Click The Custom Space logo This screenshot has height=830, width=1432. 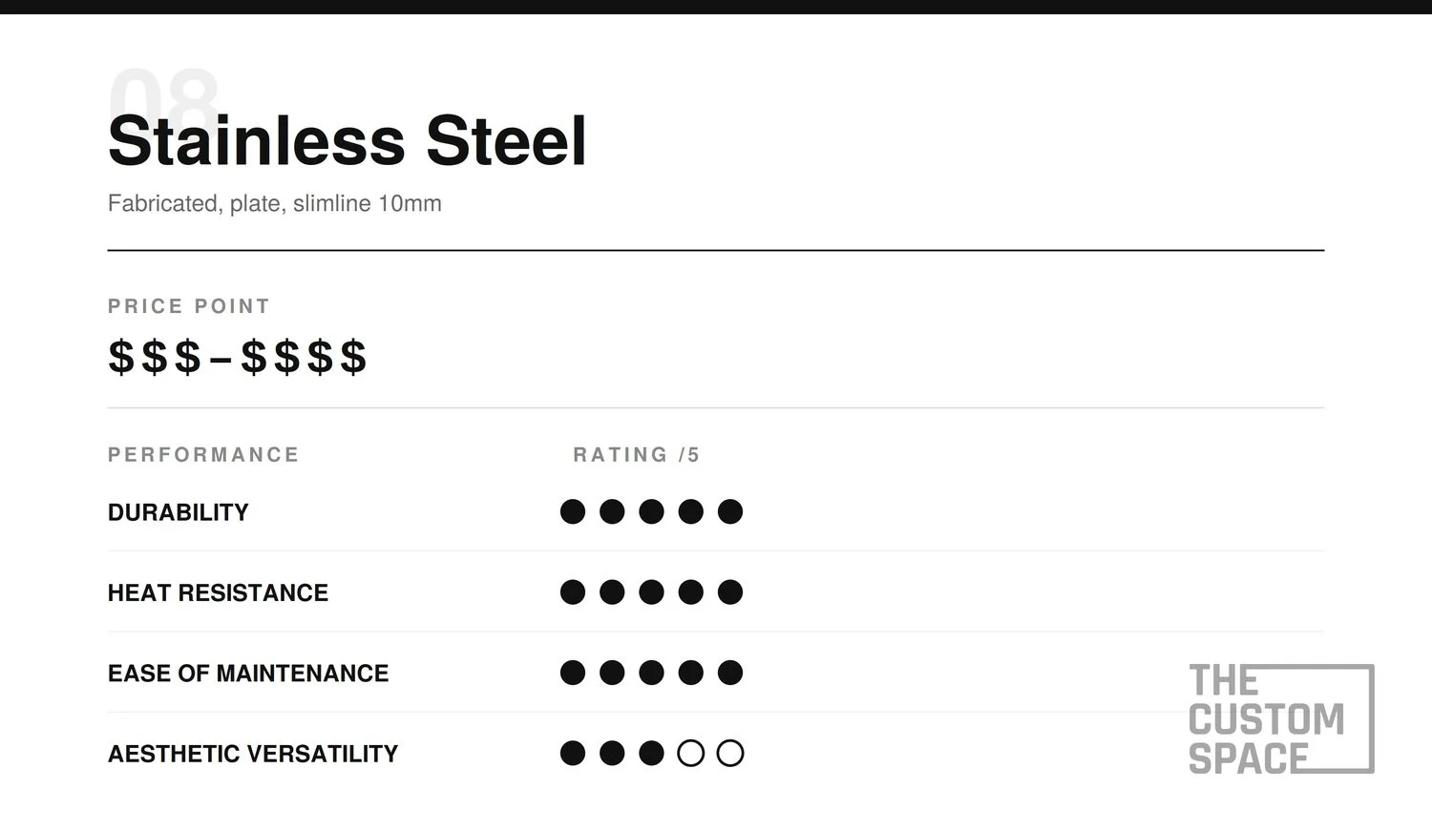pyautogui.click(x=1281, y=718)
